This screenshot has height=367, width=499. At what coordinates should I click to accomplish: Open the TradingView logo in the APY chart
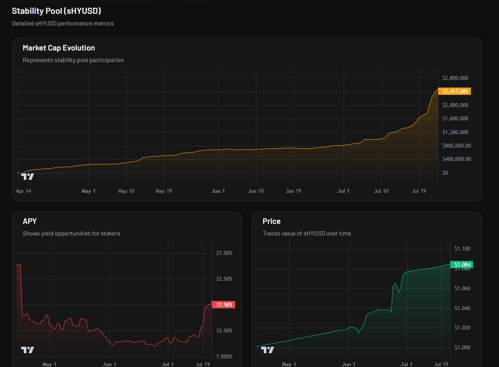pos(27,350)
